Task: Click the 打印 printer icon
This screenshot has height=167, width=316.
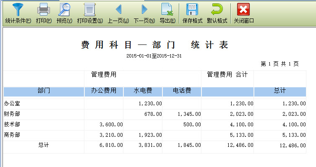Action: [44, 10]
